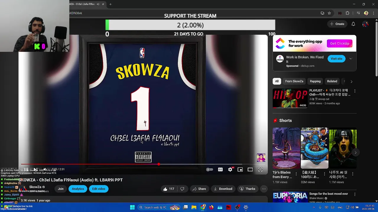378x212 pixels.
Task: Click Get ClickUp ad button
Action: point(340,43)
